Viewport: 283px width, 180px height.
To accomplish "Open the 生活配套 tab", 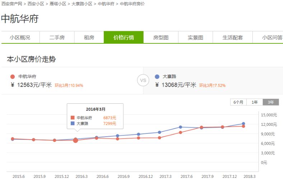I will [233, 37].
